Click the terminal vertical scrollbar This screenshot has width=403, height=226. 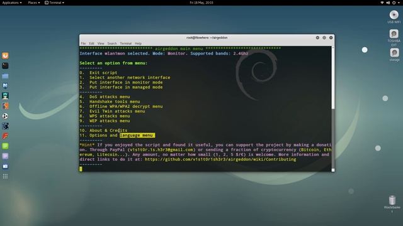(x=333, y=109)
